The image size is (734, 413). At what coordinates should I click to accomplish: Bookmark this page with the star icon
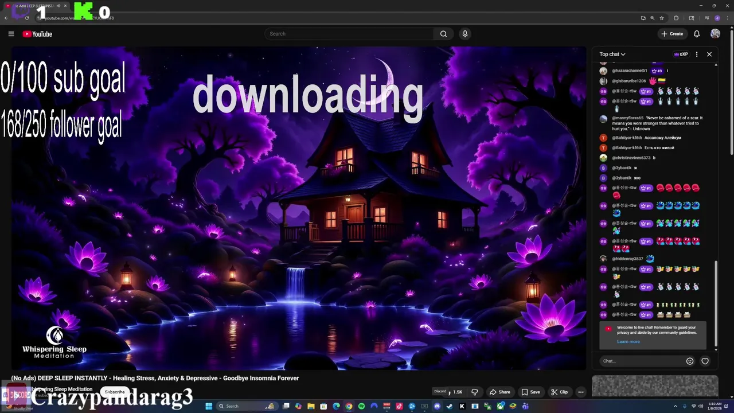point(662,18)
